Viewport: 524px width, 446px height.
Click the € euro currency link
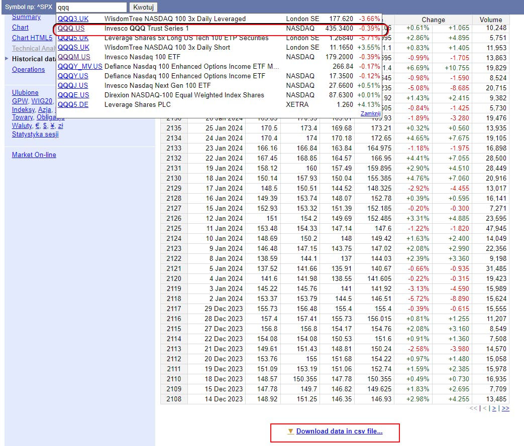tap(37, 126)
